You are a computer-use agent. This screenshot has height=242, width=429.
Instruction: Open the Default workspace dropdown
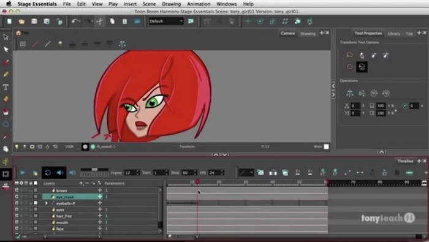165,21
